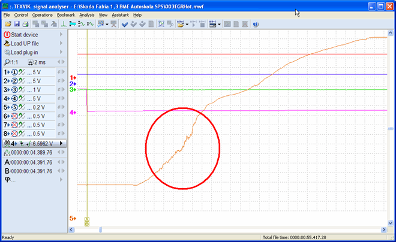The image size is (396, 242).
Task: Expand the Load plug-in arrow
Action: point(61,52)
